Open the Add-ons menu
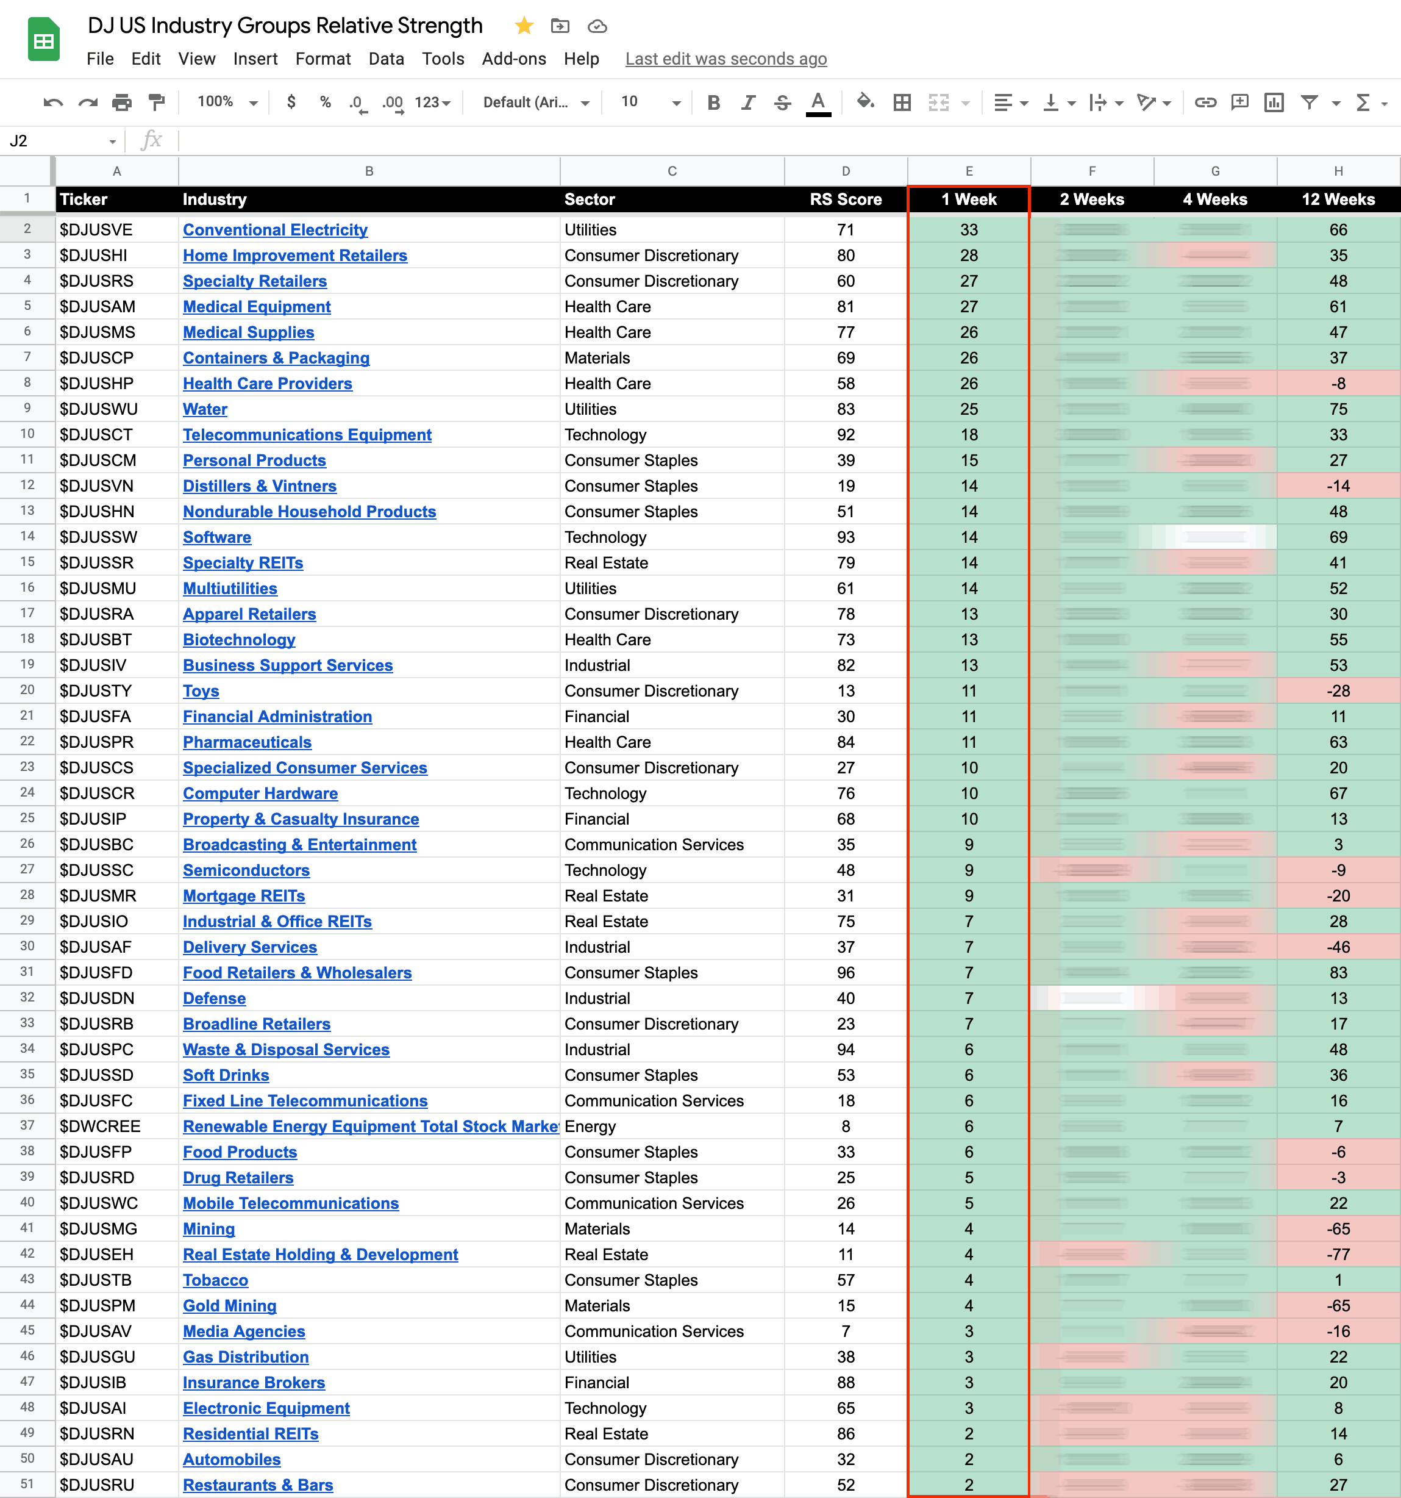The image size is (1401, 1498). click(514, 59)
